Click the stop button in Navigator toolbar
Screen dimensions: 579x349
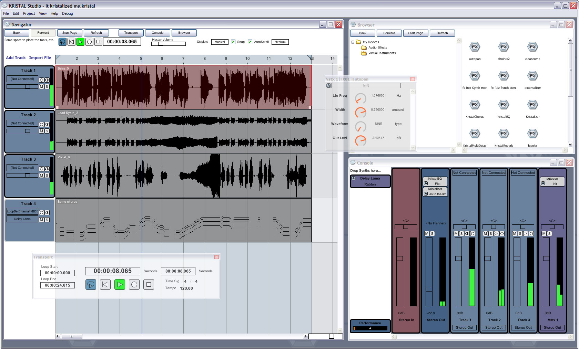click(x=98, y=42)
